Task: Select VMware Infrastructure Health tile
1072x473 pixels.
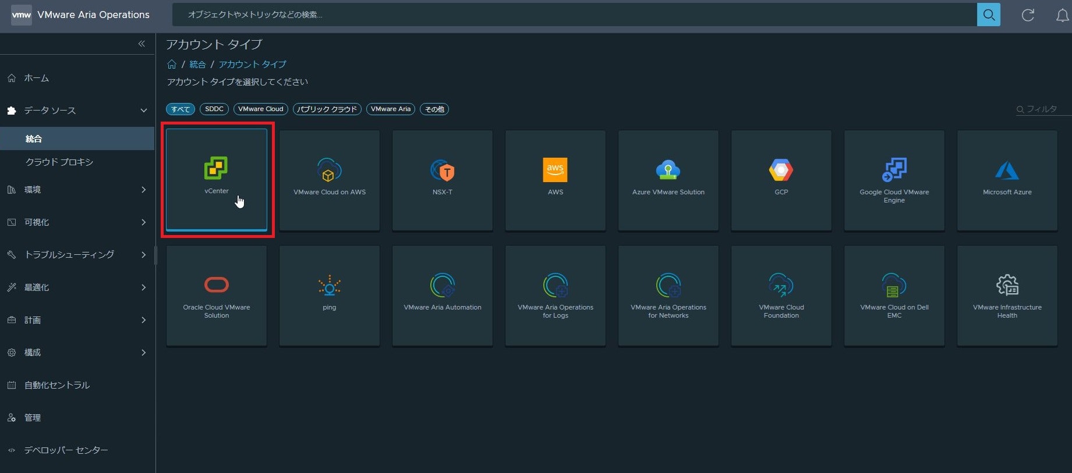Action: (1007, 296)
